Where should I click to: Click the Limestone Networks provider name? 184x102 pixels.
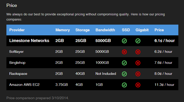(29, 40)
